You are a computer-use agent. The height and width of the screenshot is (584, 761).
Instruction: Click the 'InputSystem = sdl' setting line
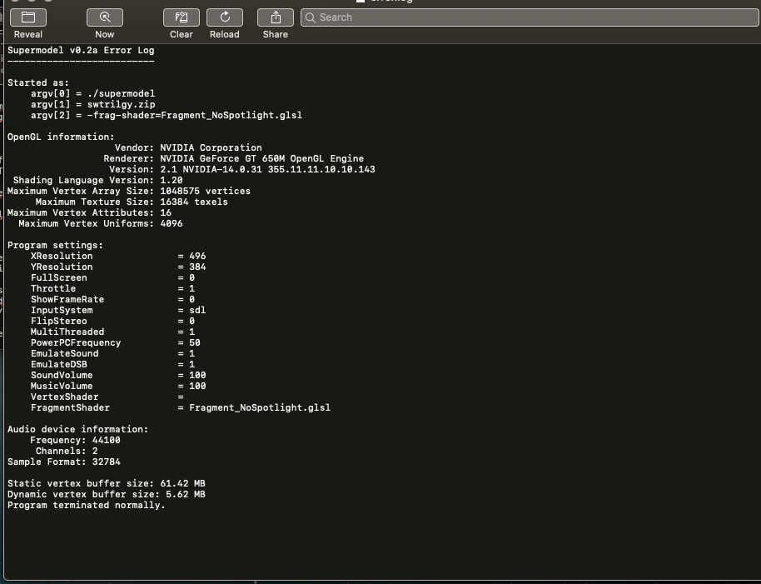click(x=118, y=310)
